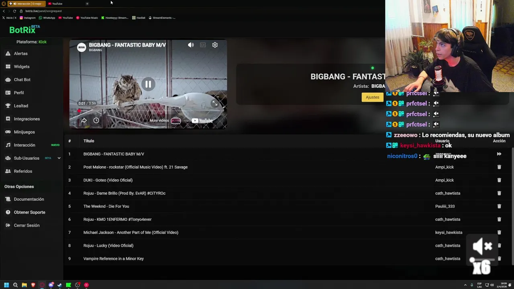Click the watch later clock icon
Screen dimensions: 514x289
96,120
